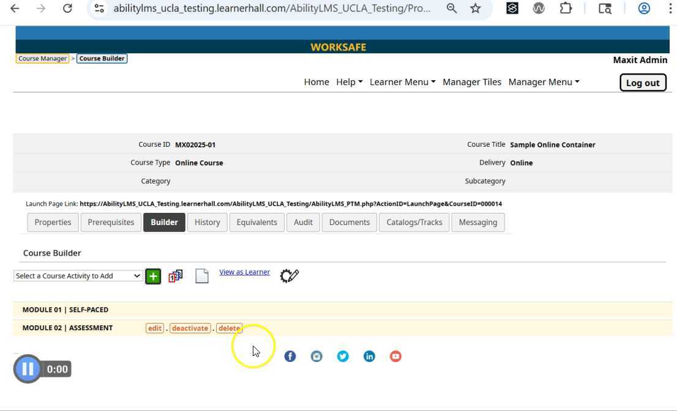677x411 pixels.
Task: Click the YouTube icon in footer
Action: coord(395,357)
